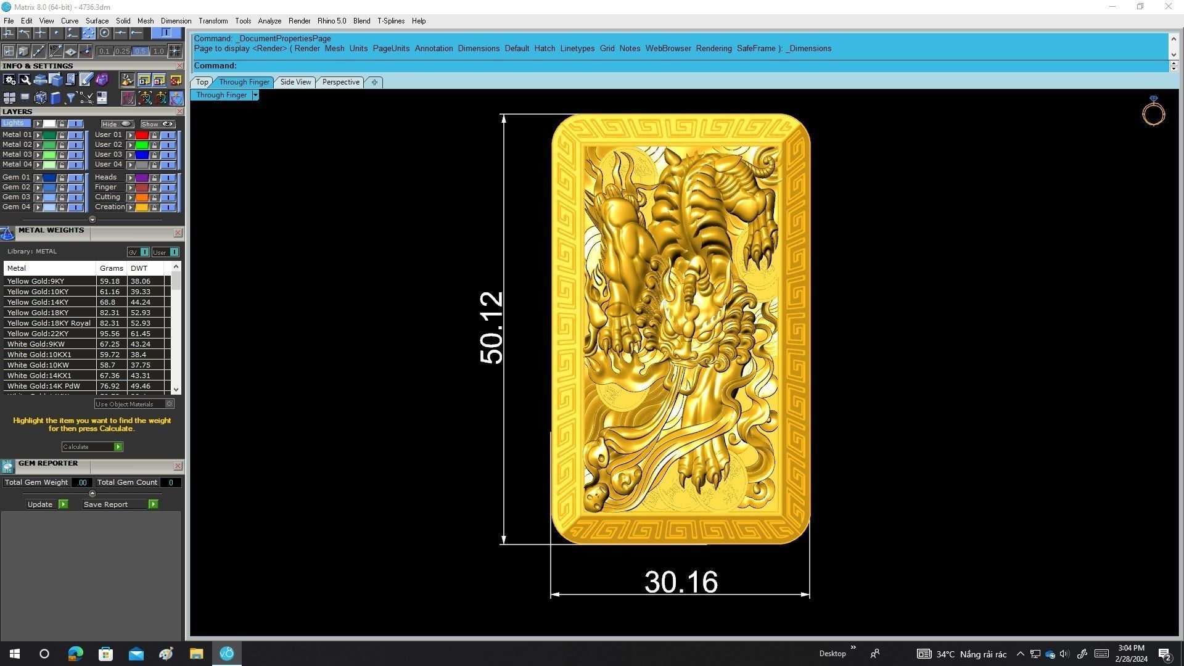The image size is (1184, 666).
Task: Click the red X macro icon
Action: pos(176,80)
